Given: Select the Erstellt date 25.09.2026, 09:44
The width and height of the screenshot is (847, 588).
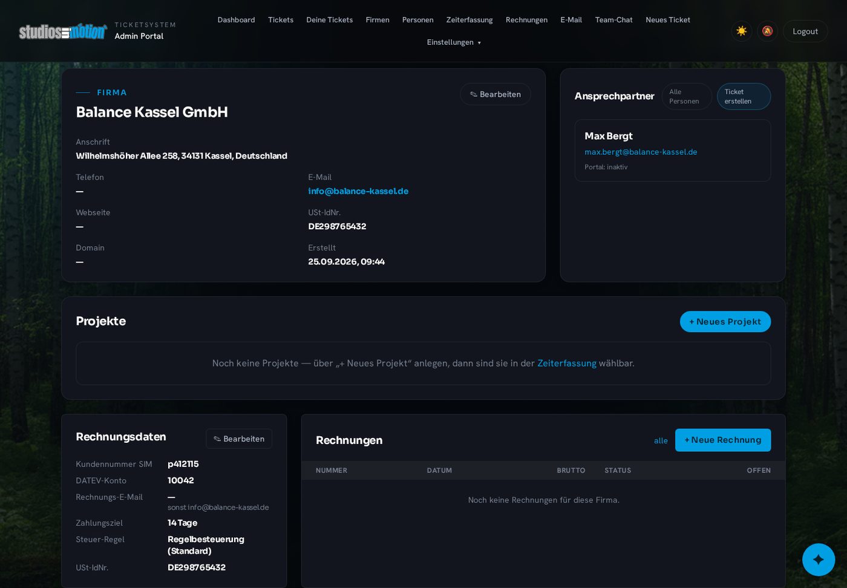Looking at the screenshot, I should pyautogui.click(x=347, y=262).
